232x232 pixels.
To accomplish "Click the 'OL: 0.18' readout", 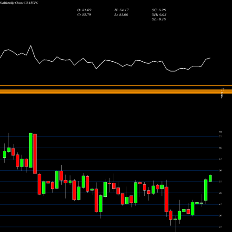I will coord(159,19).
